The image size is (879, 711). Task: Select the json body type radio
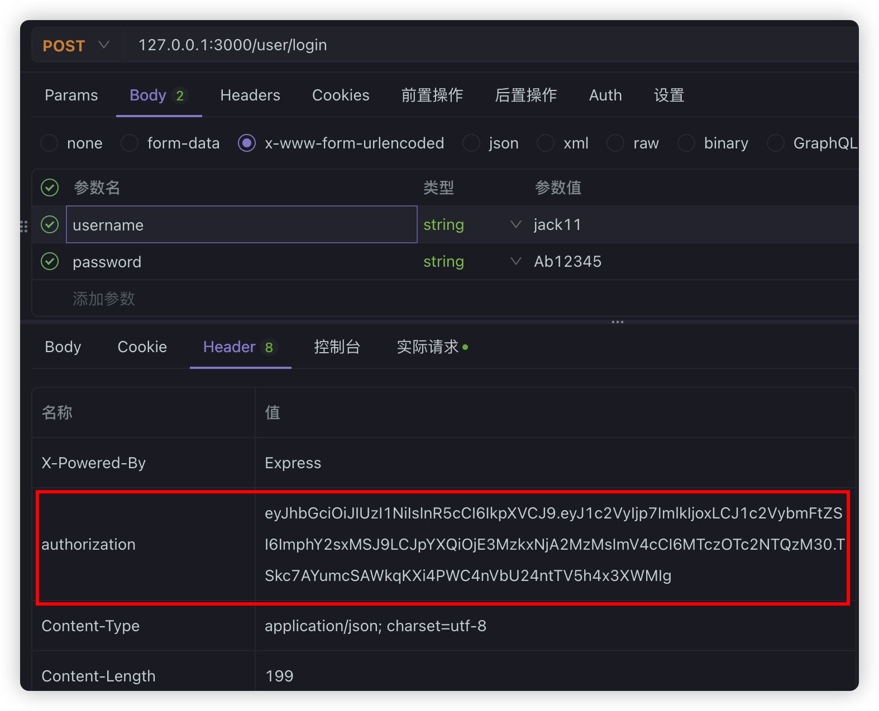pos(471,143)
